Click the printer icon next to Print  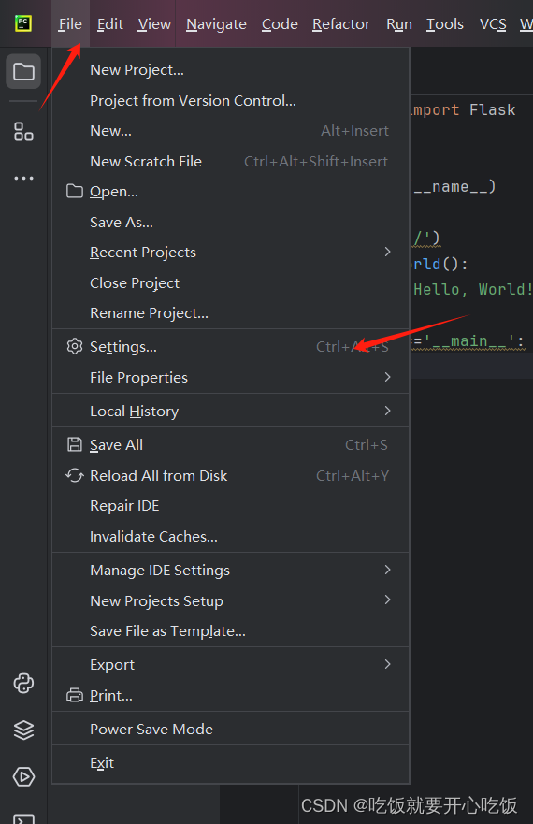(75, 695)
